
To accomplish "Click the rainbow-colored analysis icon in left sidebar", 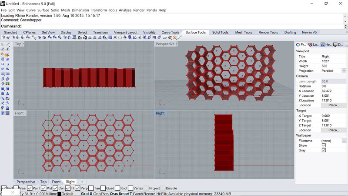I will tap(7, 84).
